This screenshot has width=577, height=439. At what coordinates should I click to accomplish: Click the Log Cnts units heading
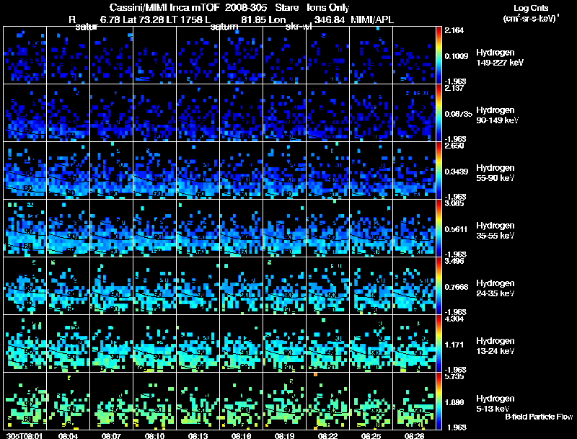point(530,12)
